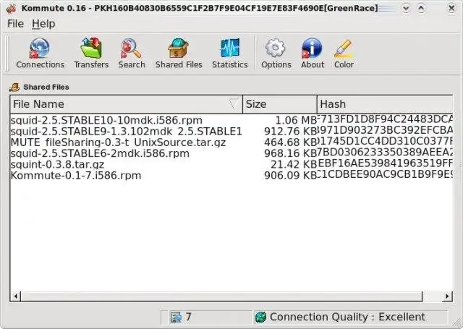Sort by Hash column header
The width and height of the screenshot is (463, 329).
pos(385,104)
